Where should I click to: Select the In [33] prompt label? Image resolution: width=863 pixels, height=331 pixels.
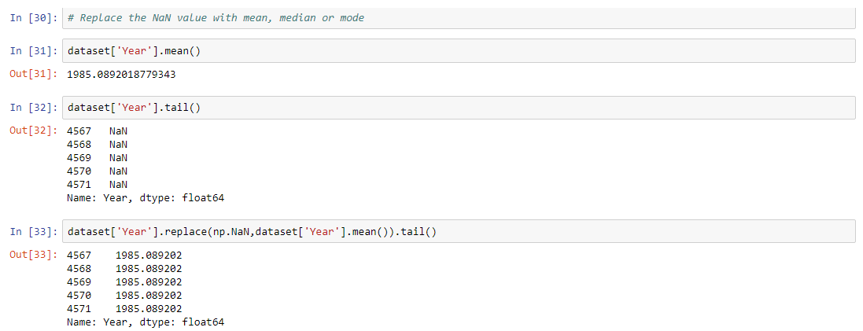(x=33, y=232)
